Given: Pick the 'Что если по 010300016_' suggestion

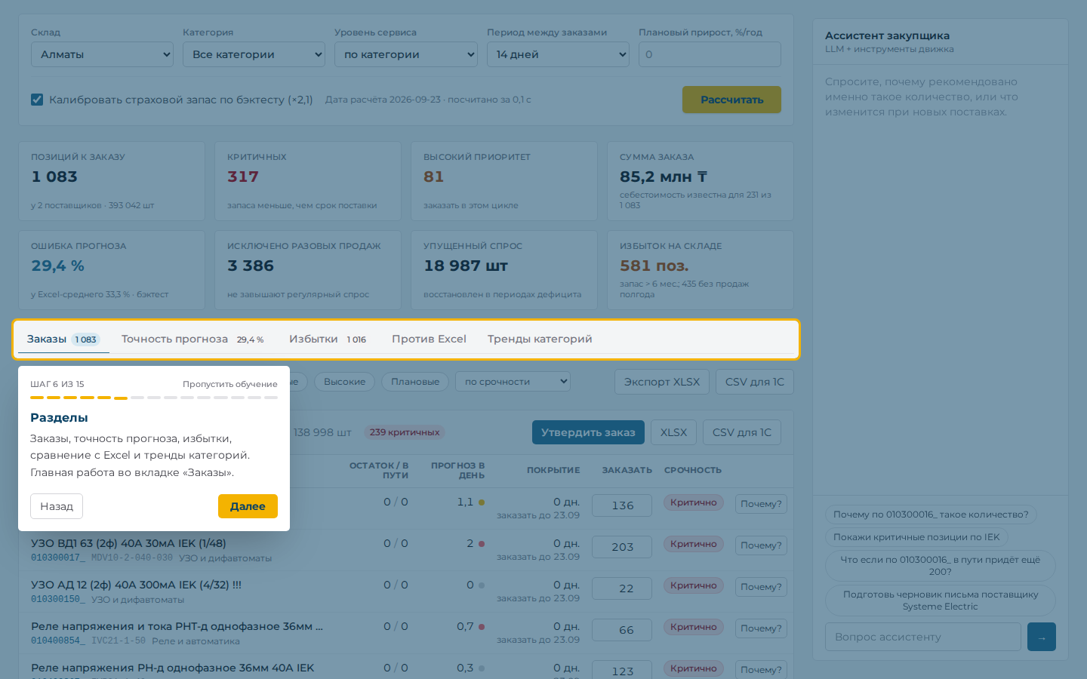Looking at the screenshot, I should click(941, 566).
